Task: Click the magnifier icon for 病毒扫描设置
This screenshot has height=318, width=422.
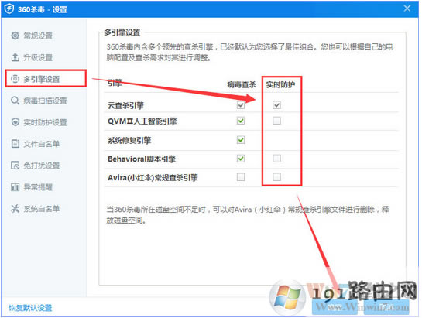Action: coord(15,101)
